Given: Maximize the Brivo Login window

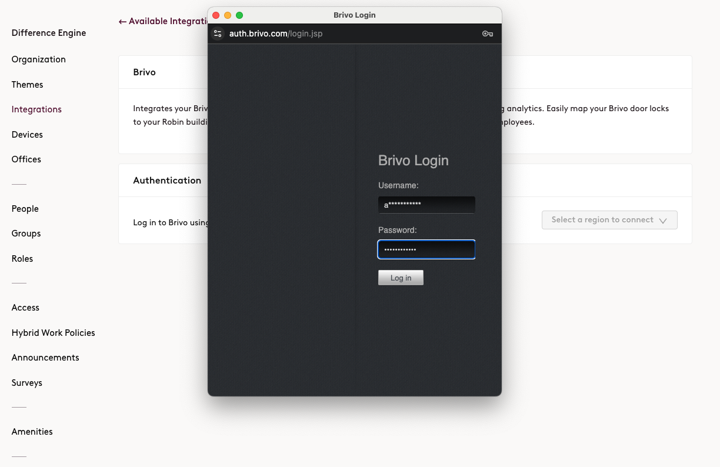Looking at the screenshot, I should tap(239, 15).
